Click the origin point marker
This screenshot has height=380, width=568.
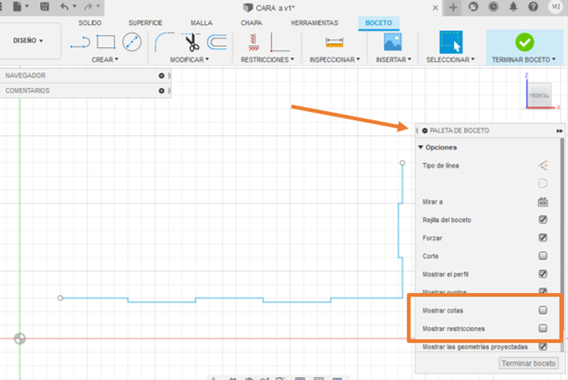(x=20, y=339)
